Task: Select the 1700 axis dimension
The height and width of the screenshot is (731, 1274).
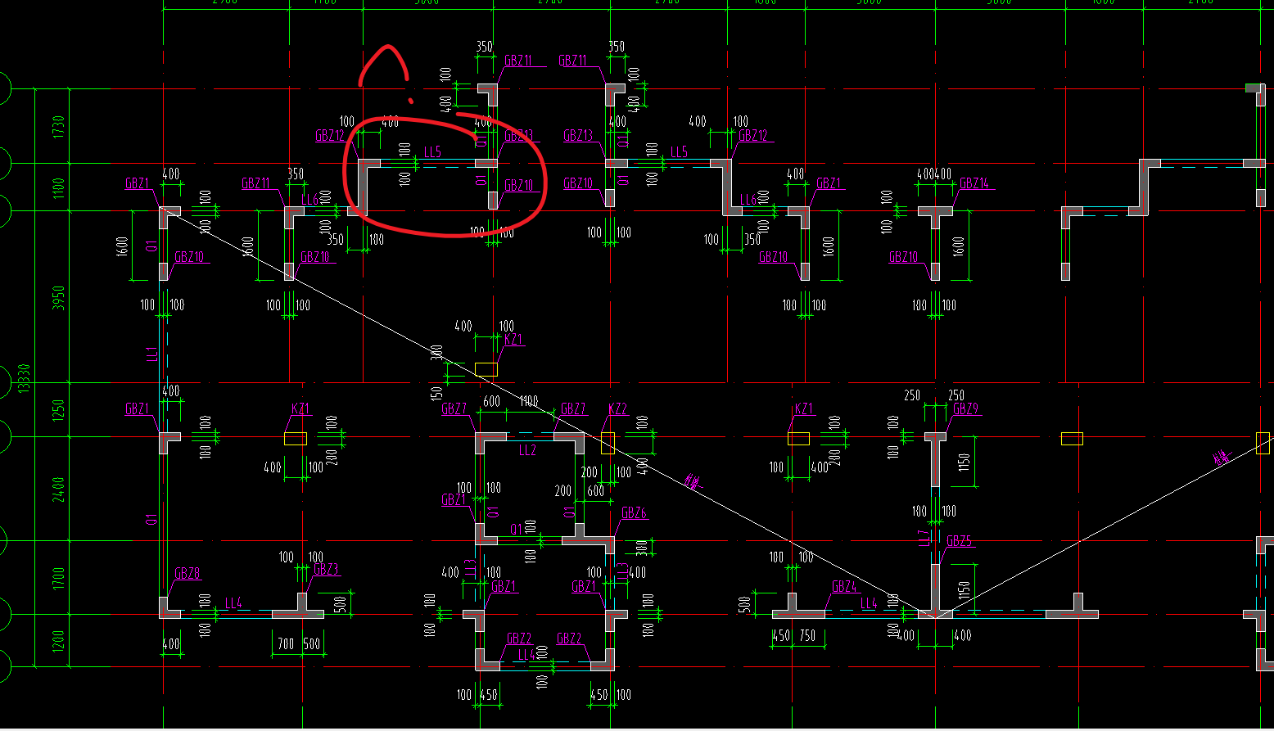Action: coord(58,578)
